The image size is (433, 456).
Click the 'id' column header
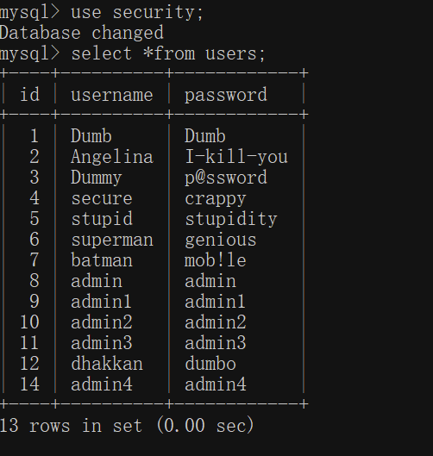(x=29, y=95)
